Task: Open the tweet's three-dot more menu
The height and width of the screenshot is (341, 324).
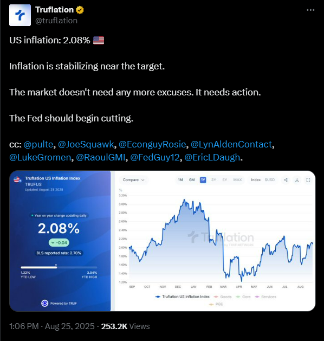Action: click(x=310, y=10)
